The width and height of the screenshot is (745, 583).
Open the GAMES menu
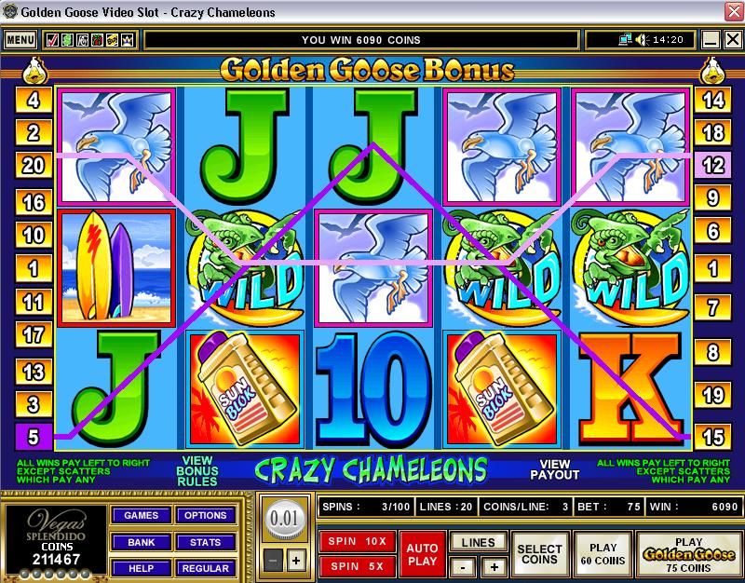coord(142,516)
